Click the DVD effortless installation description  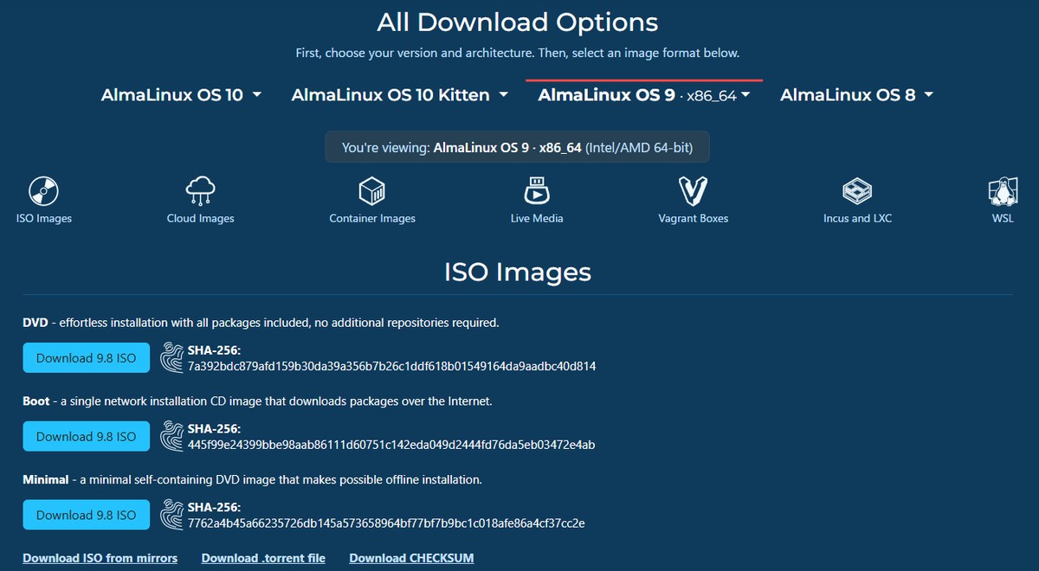tap(261, 323)
